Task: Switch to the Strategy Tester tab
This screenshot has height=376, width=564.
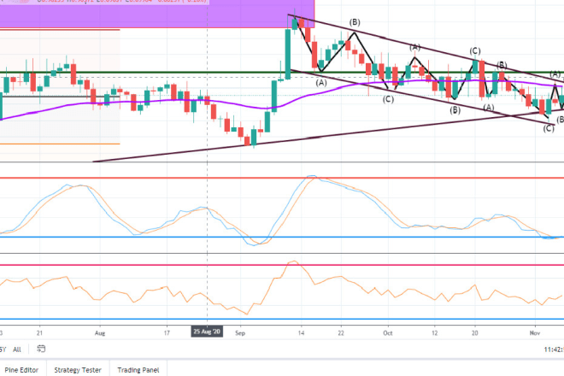Action: pos(78,369)
